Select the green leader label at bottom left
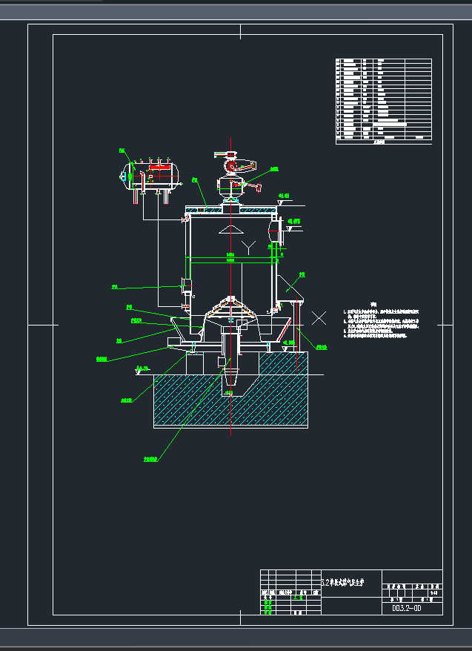This screenshot has height=651, width=472. coord(150,460)
